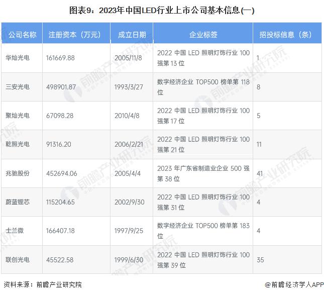Click registered capital 498901.87

[x=61, y=87]
